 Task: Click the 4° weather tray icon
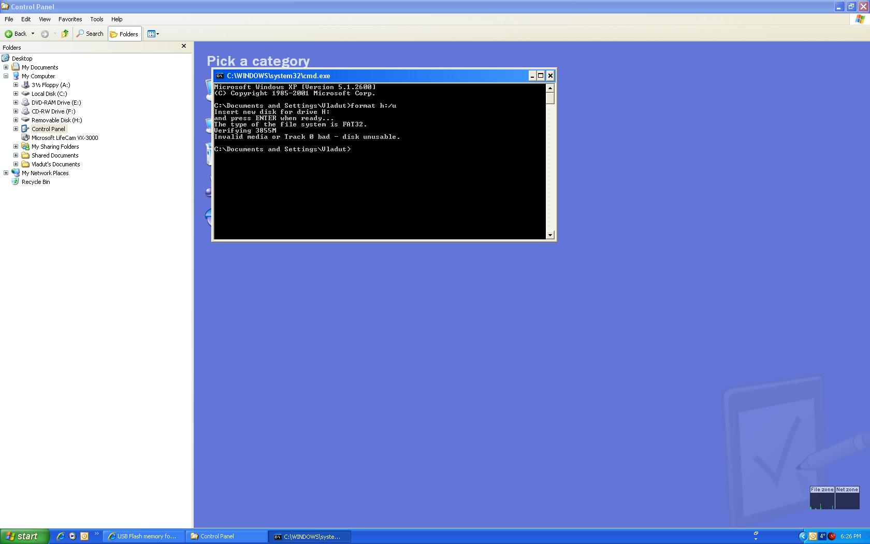822,536
